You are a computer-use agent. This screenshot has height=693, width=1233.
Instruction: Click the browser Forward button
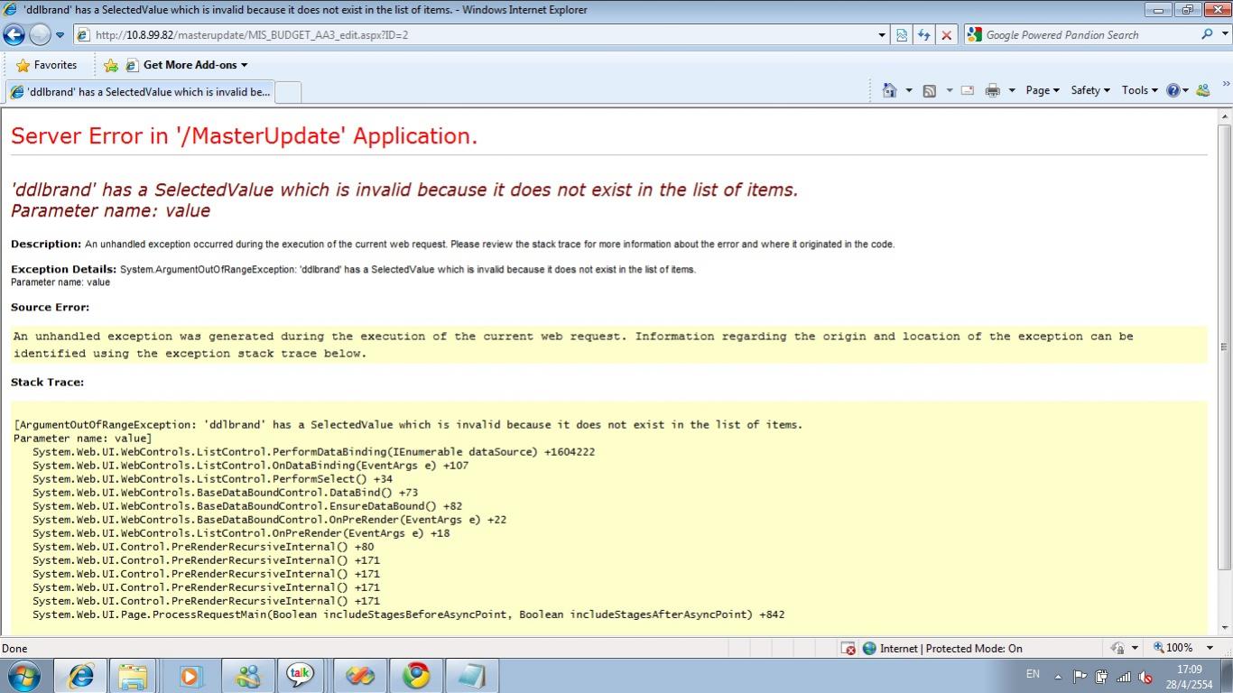40,35
